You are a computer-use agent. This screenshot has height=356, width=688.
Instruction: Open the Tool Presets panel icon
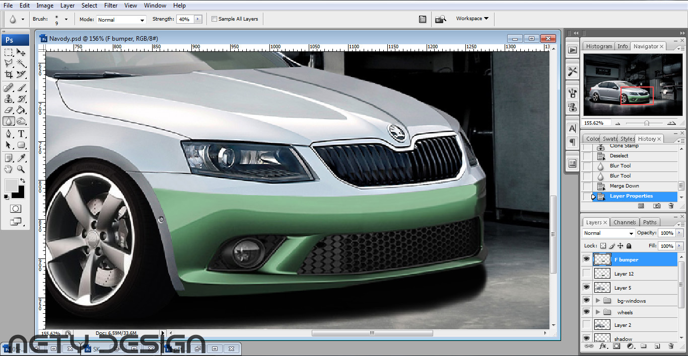(572, 71)
